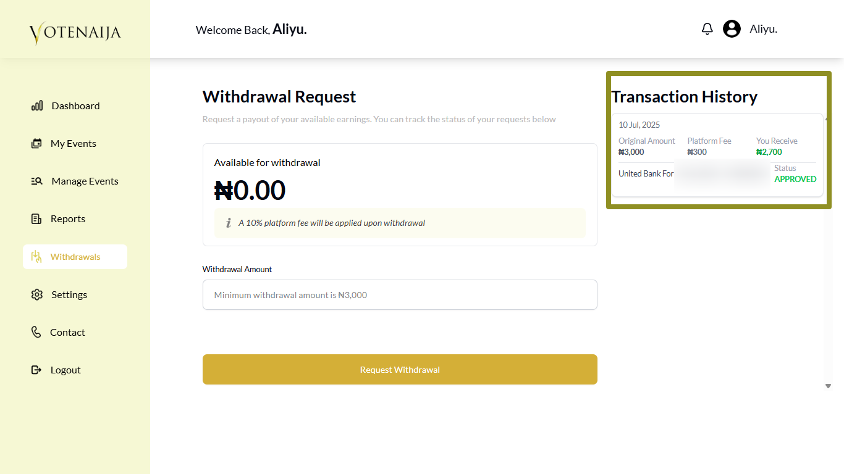
Task: Click the Settings gear icon
Action: point(37,295)
